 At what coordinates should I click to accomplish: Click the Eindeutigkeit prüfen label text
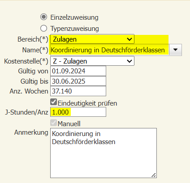(x=87, y=103)
